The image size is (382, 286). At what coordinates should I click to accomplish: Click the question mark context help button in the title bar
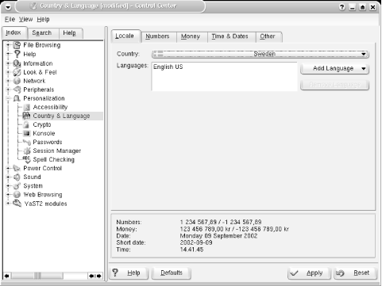[342, 7]
